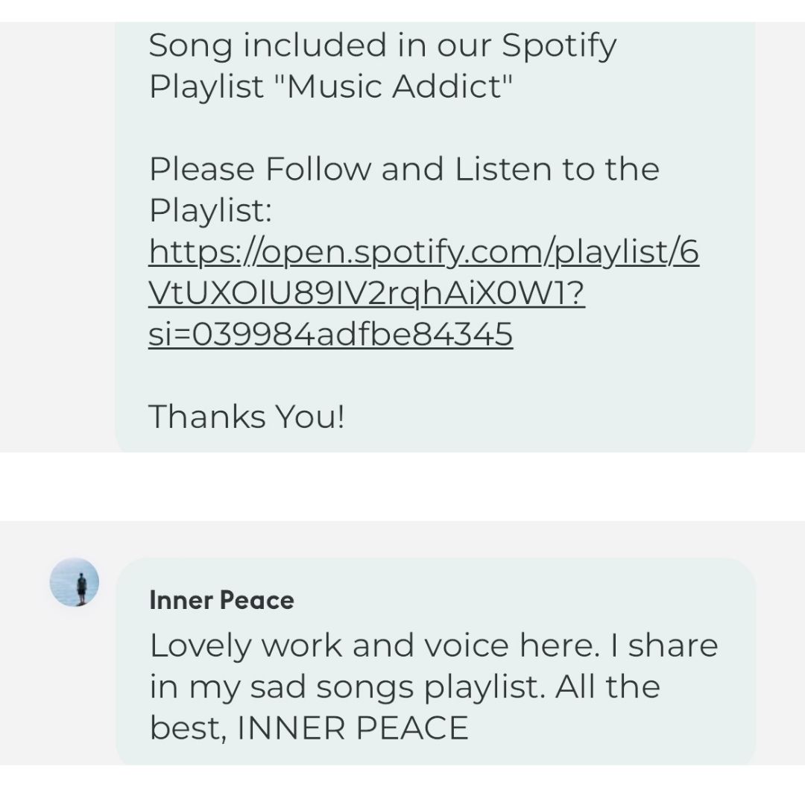Open the Inner Peace profile avatar
Image resolution: width=805 pixels, height=805 pixels.
point(75,582)
